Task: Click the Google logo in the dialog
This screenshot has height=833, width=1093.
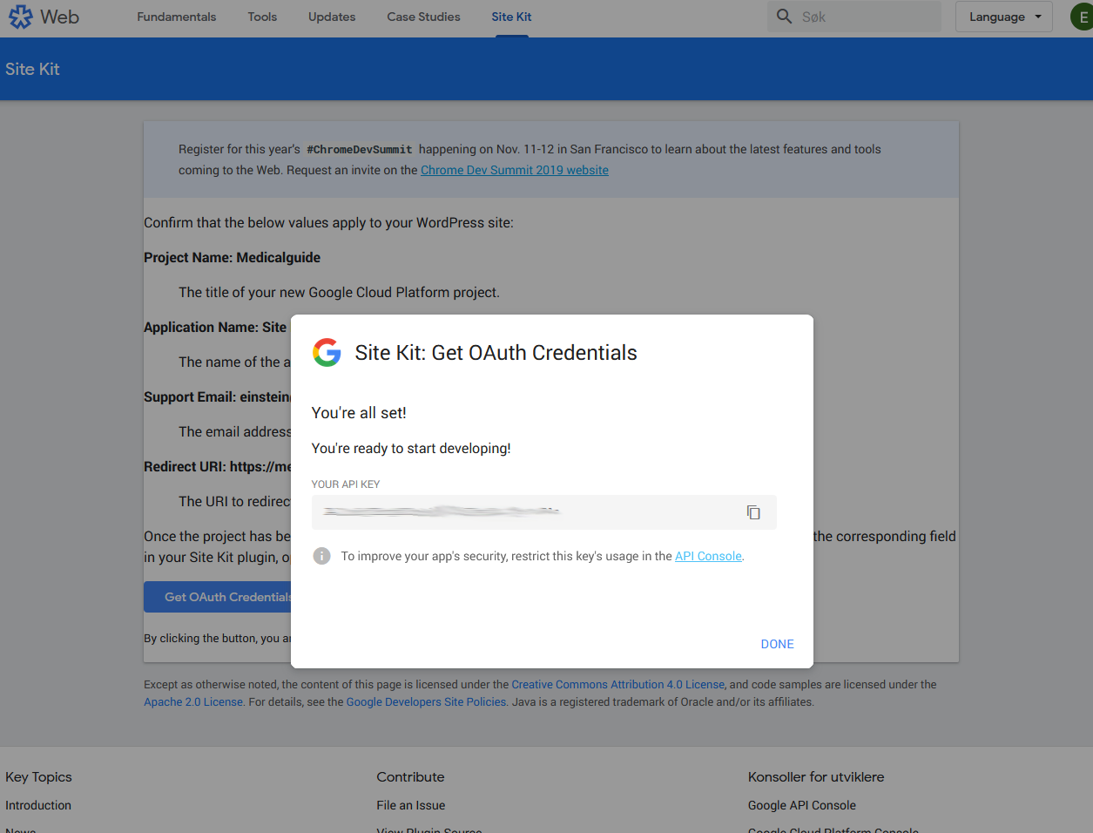Action: tap(327, 352)
